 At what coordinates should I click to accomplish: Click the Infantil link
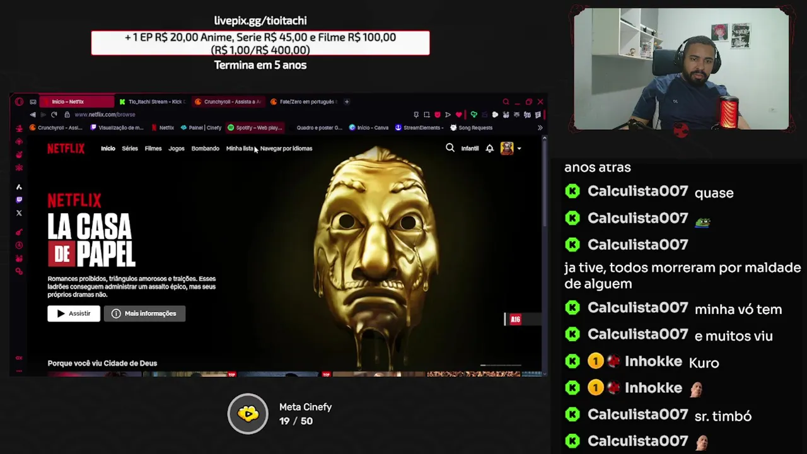[470, 148]
